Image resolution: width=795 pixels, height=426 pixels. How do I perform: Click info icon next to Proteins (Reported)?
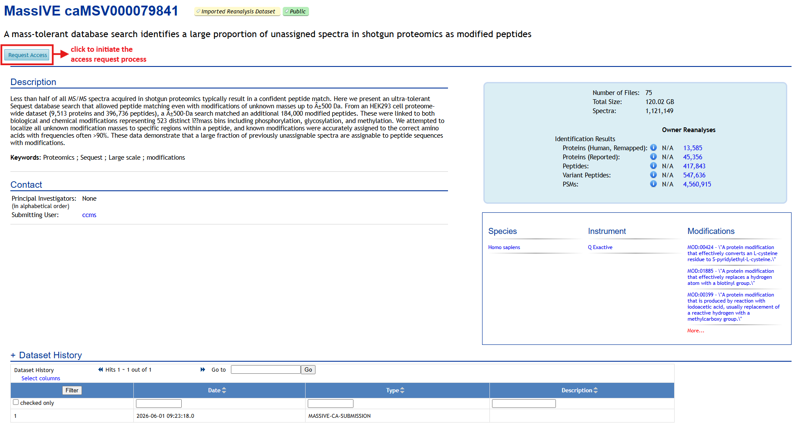[653, 156]
